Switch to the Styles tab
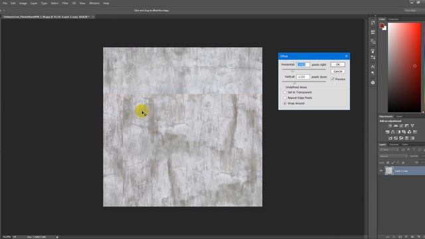The height and width of the screenshot is (239, 425). click(399, 116)
